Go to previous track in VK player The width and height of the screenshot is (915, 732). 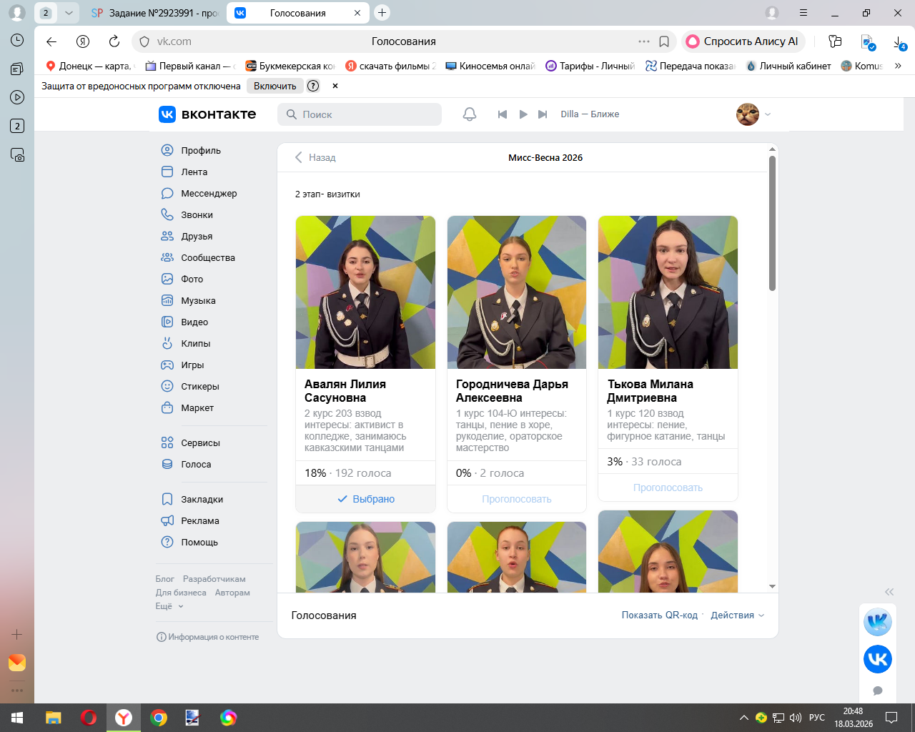pos(503,114)
